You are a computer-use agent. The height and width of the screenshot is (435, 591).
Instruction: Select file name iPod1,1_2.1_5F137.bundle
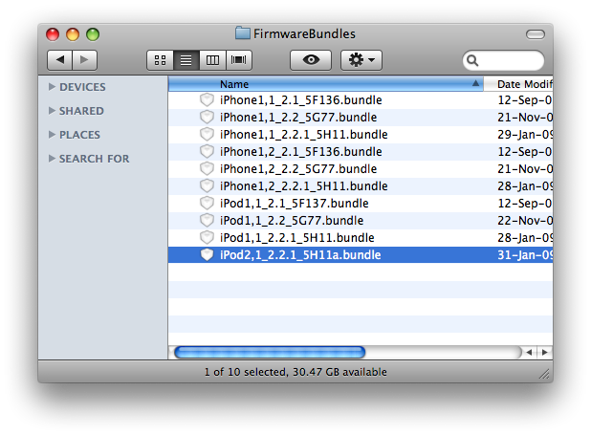(x=294, y=204)
